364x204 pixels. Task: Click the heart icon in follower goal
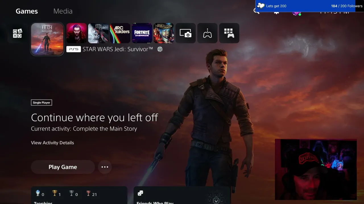coord(260,6)
